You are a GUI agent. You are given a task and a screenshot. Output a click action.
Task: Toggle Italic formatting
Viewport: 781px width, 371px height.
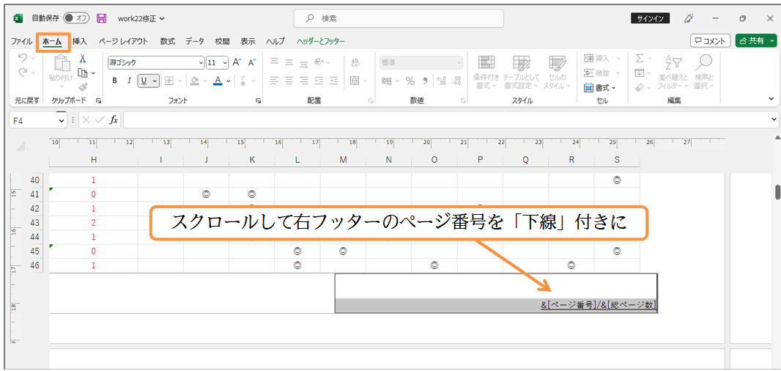[x=129, y=80]
